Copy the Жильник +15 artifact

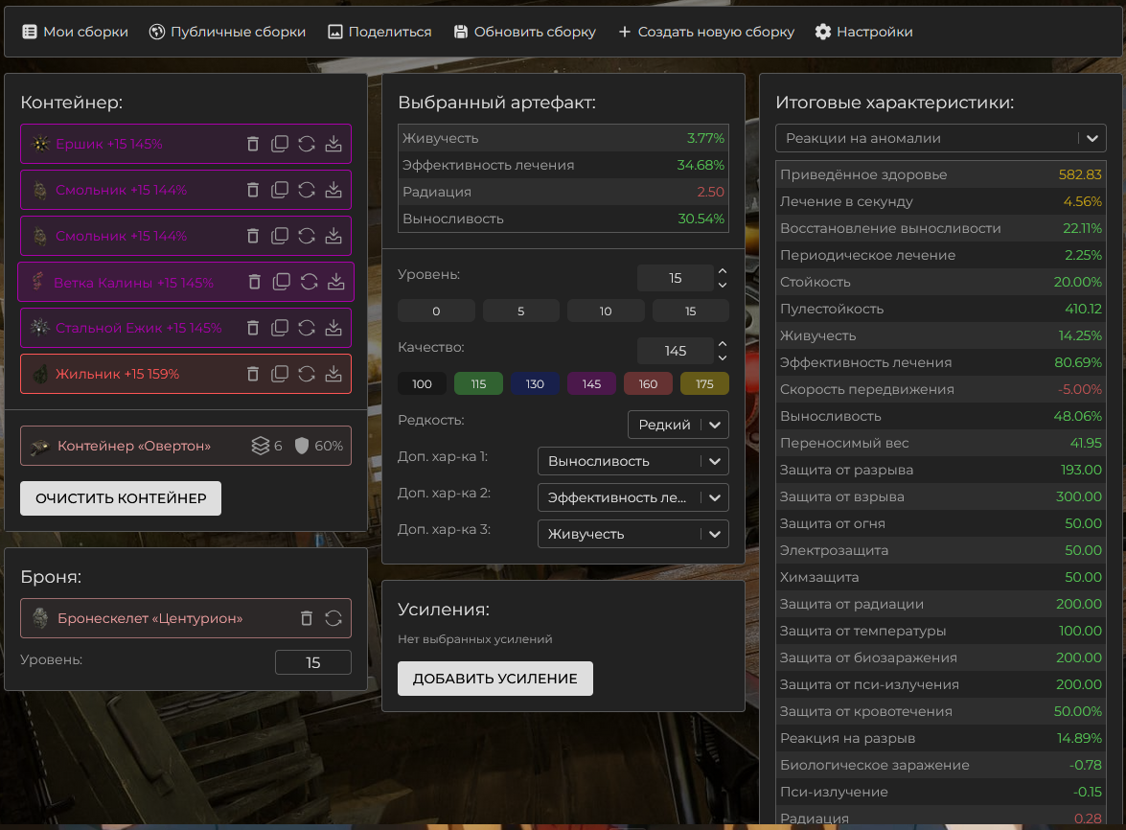(280, 374)
